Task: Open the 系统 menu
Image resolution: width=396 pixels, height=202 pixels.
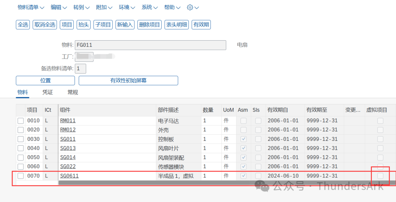Action: tap(150, 7)
